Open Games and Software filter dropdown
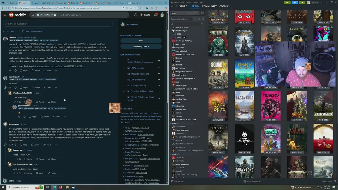This screenshot has width=338, height=190. [x=181, y=19]
